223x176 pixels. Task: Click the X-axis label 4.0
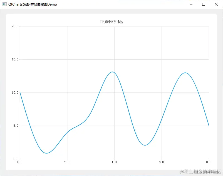(x=114, y=162)
